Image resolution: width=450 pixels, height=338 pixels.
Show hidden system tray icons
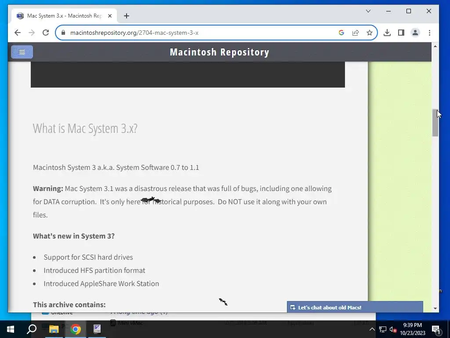pos(372,329)
